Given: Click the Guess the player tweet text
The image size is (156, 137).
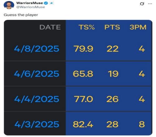Looking at the screenshot, I should [21, 15].
